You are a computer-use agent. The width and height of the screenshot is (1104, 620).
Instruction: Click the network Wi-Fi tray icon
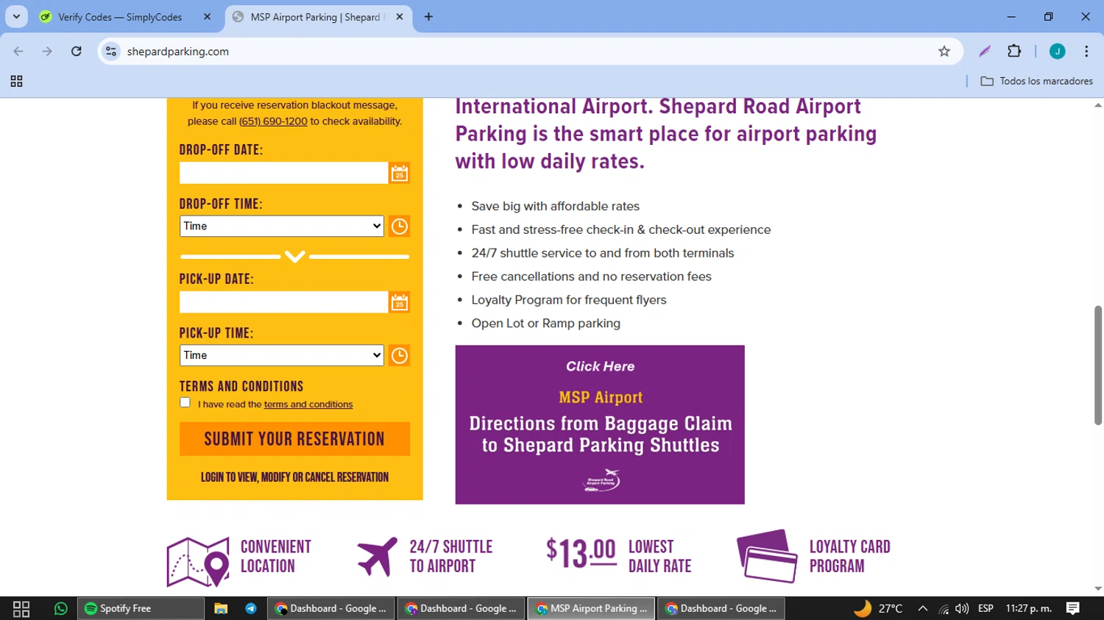943,608
